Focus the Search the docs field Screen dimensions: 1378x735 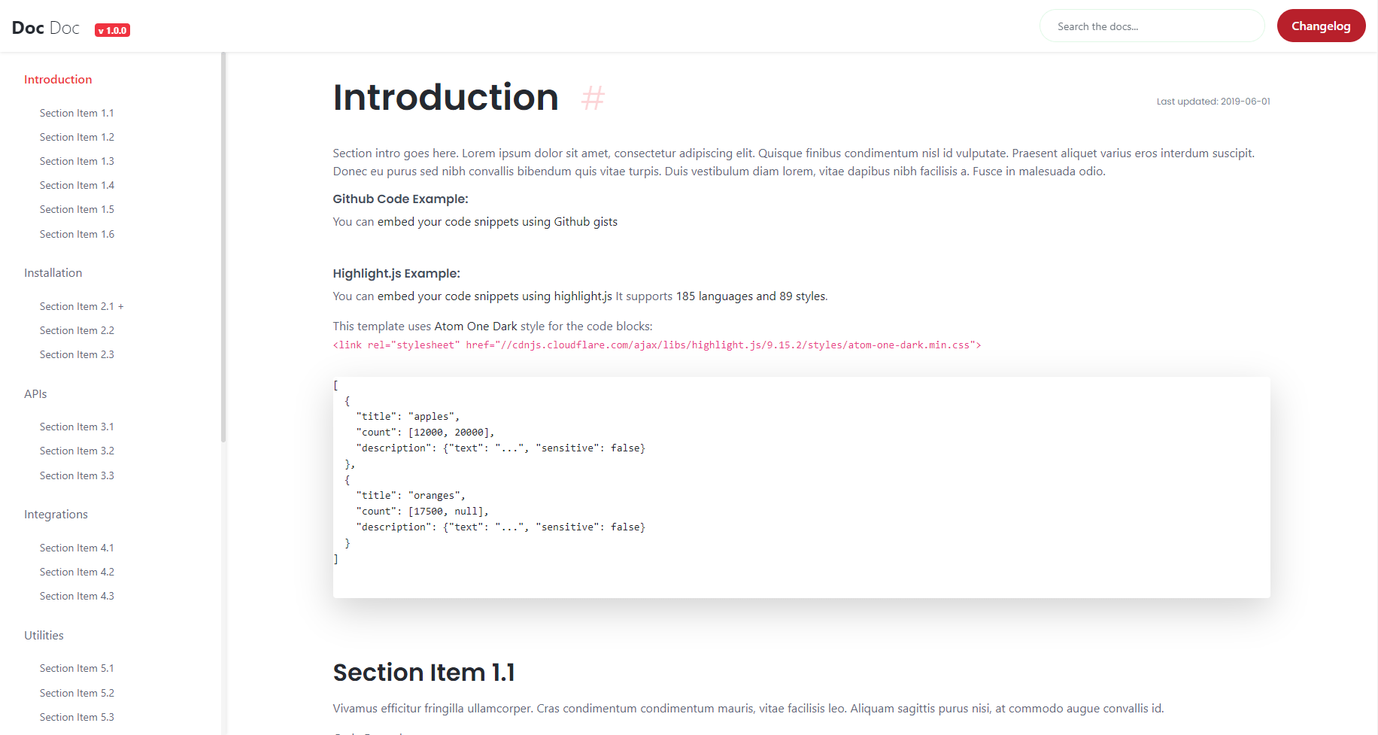pyautogui.click(x=1152, y=26)
